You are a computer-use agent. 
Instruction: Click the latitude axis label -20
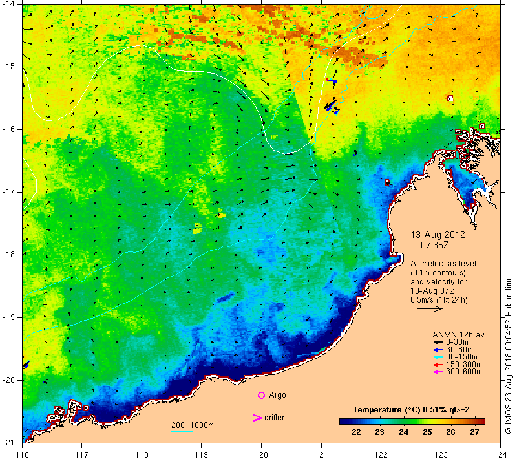pos(8,380)
